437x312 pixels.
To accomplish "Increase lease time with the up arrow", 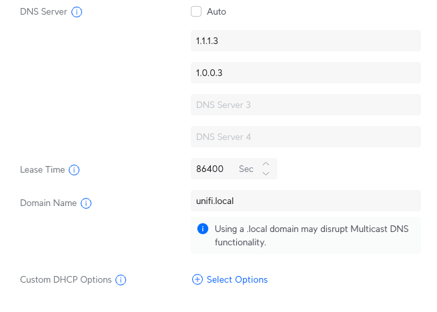I will pyautogui.click(x=266, y=164).
